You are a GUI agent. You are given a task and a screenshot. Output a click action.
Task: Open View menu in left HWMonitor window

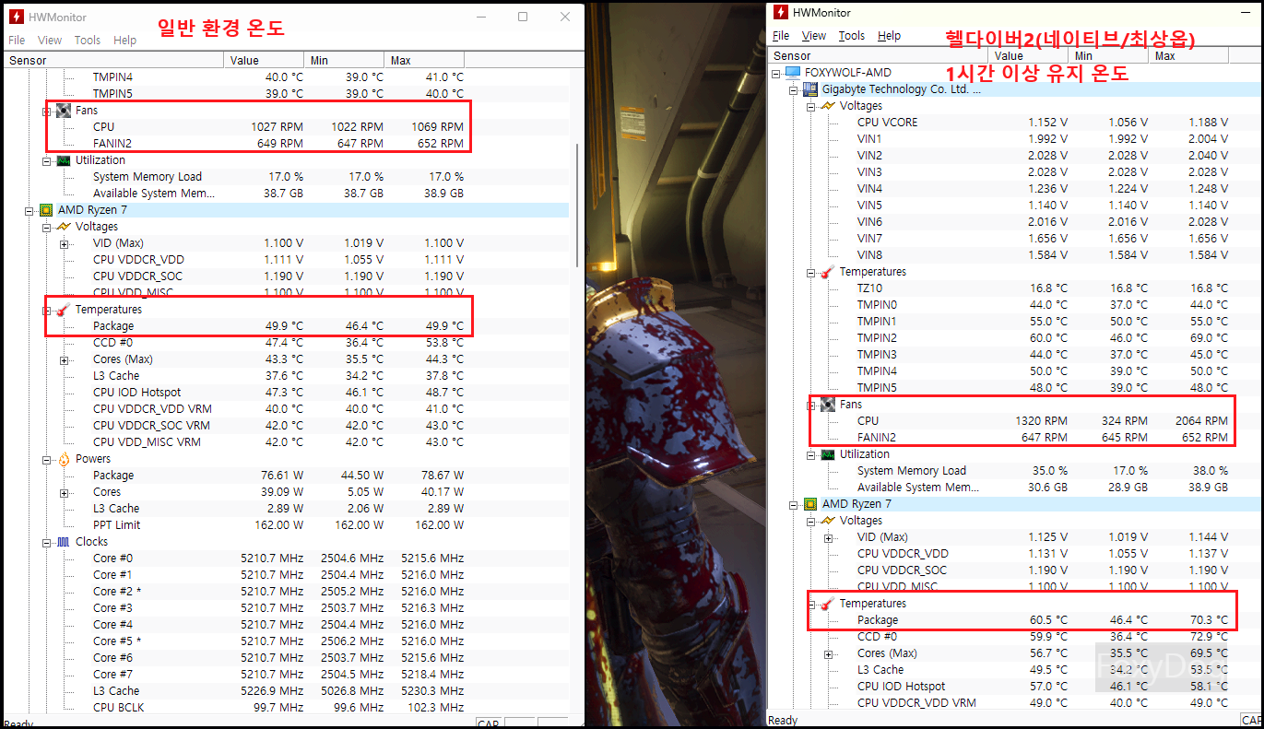click(x=50, y=41)
